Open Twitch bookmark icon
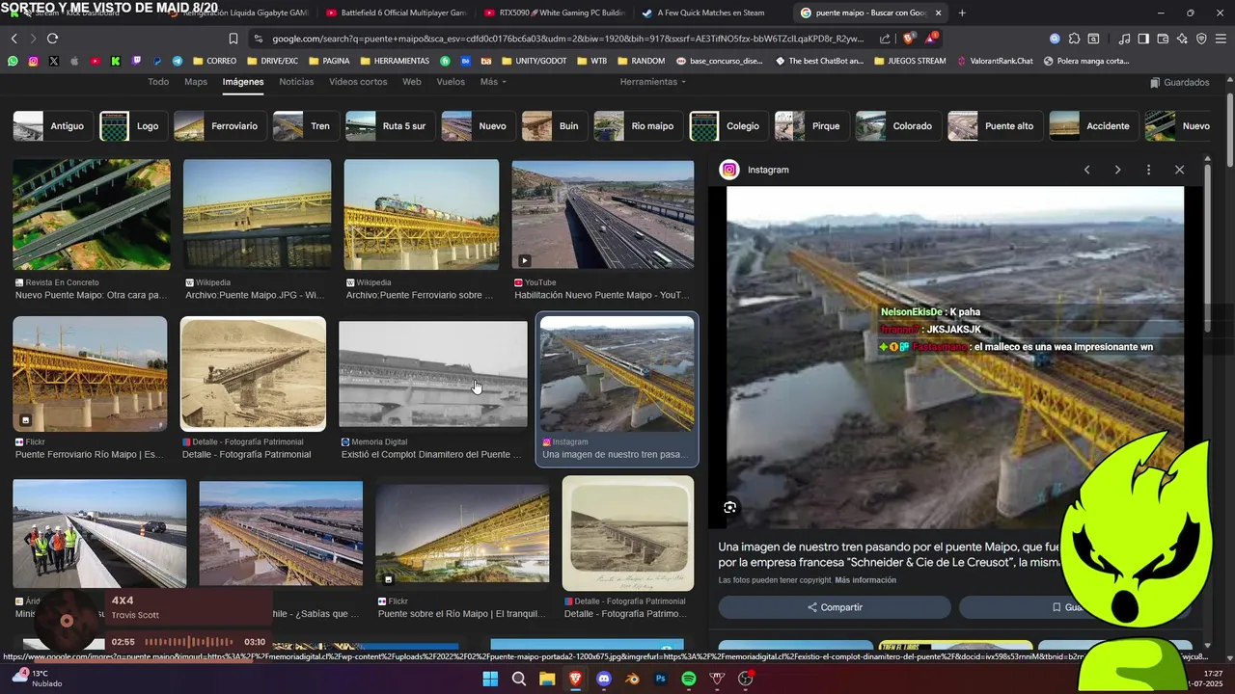The image size is (1235, 694). click(136, 61)
